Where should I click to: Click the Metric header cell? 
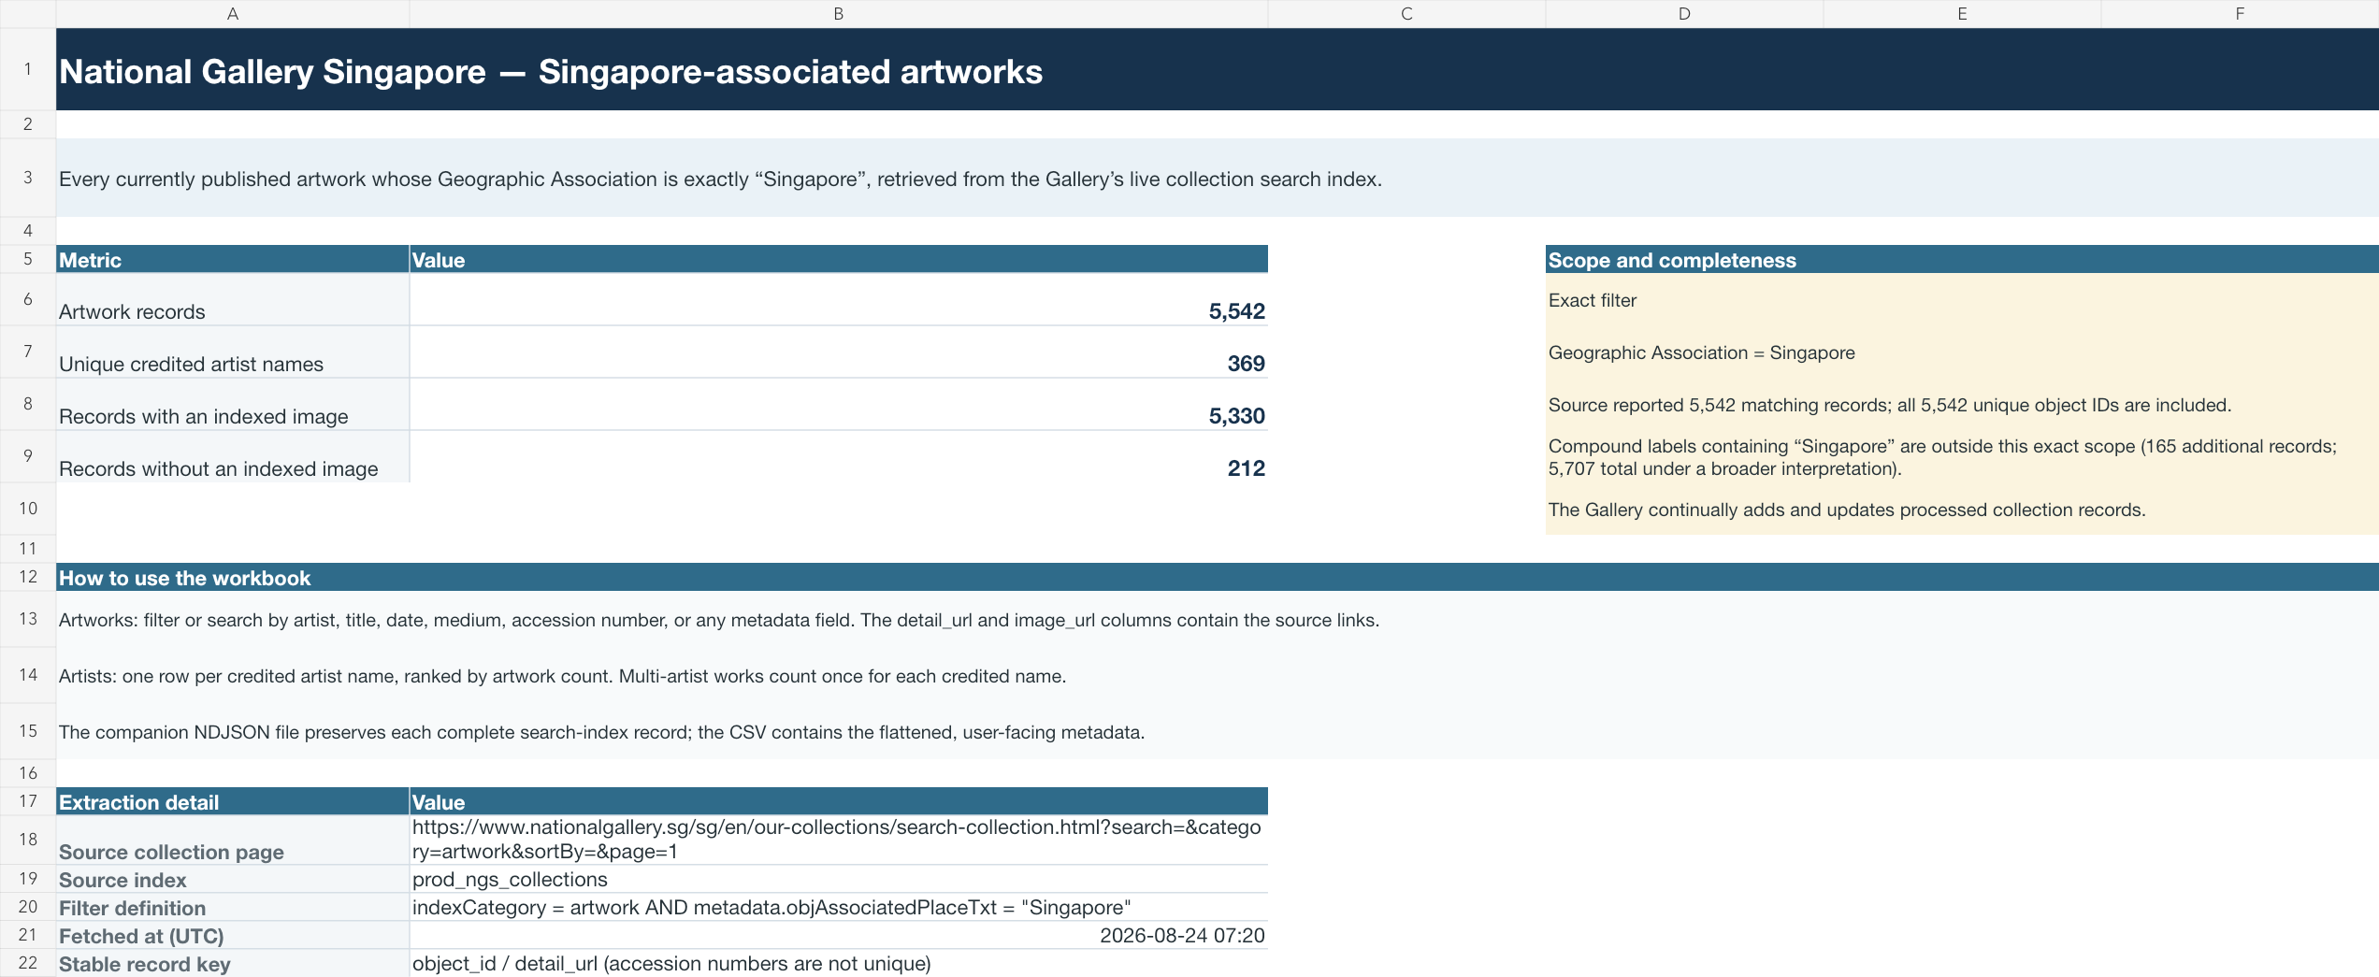pos(233,259)
